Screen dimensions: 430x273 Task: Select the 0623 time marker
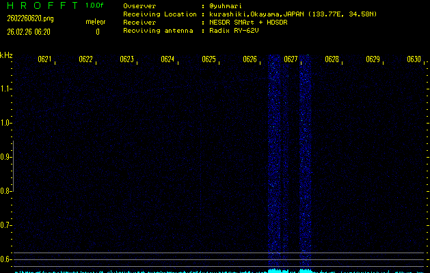[x=126, y=59]
